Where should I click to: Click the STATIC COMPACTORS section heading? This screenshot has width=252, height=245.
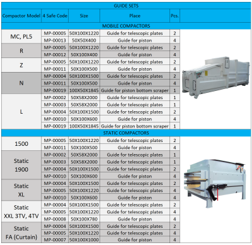pyautogui.click(x=126, y=133)
